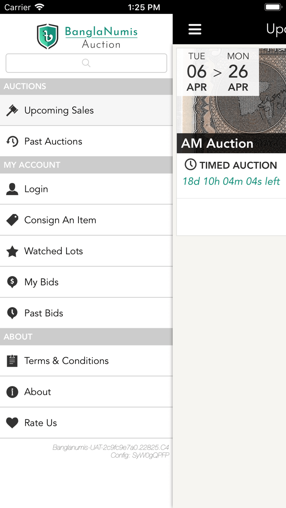Click the Rate Us heart icon

13,423
